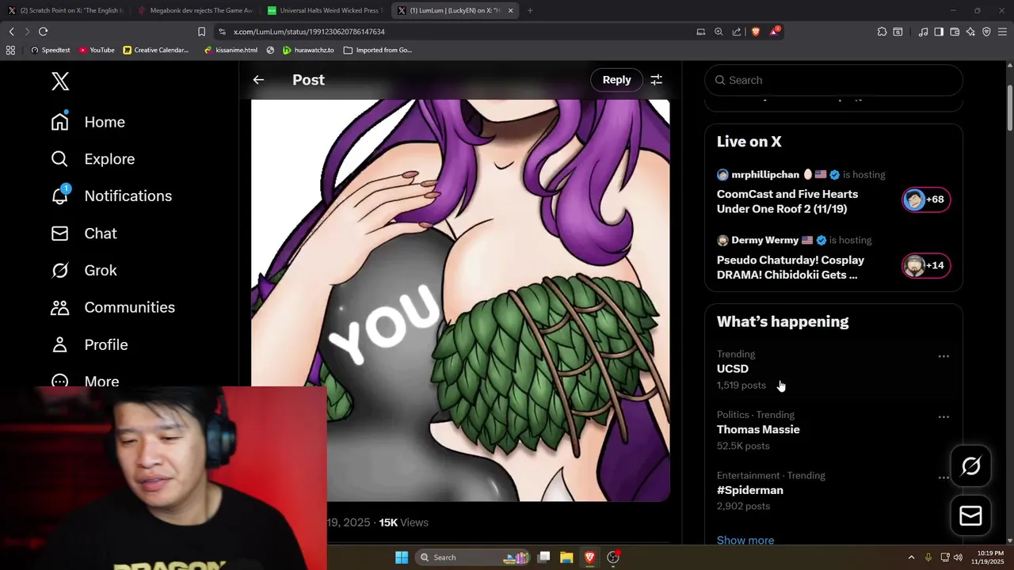Open the site settings icon in address bar
The width and height of the screenshot is (1014, 570).
tap(222, 32)
